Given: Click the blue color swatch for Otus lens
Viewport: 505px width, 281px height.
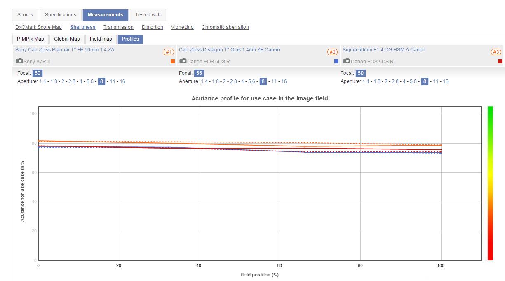Looking at the screenshot, I should coord(336,61).
